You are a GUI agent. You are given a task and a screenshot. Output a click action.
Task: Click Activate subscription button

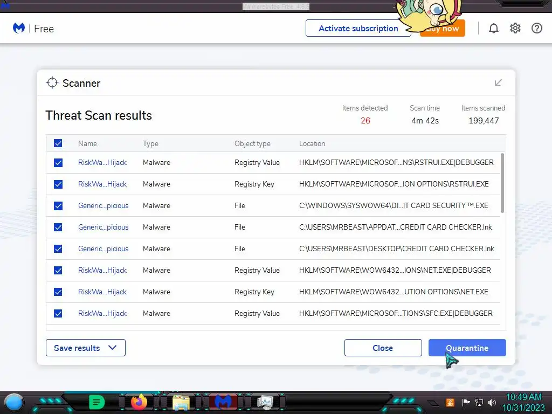[x=358, y=28]
